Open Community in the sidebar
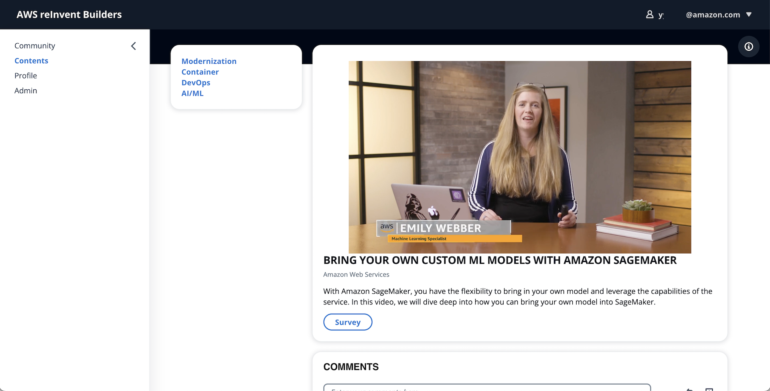 coord(35,46)
